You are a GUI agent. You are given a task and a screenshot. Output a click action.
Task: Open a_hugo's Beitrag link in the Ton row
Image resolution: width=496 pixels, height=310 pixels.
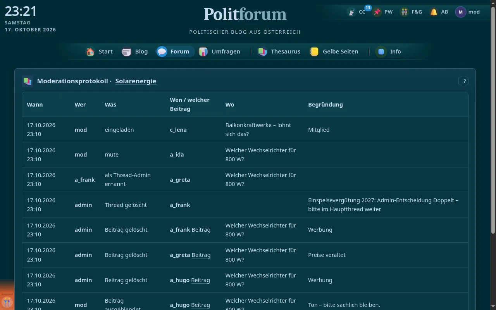pos(201,305)
